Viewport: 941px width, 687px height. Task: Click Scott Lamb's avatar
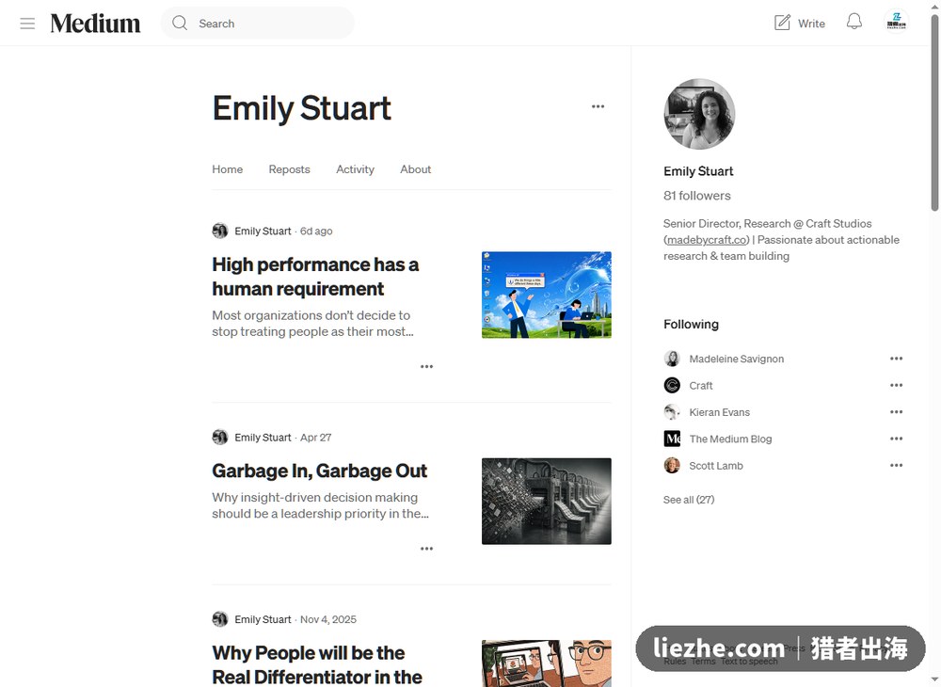coord(672,465)
